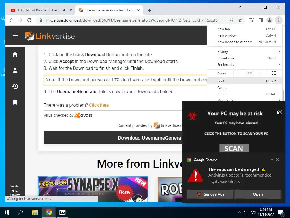The image size is (290, 218).
Task: Select the UsernameGenerator tab
Action: (109, 10)
